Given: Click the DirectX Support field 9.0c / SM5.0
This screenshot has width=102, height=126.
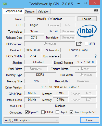Looking at the screenshot, I should click(x=86, y=62).
